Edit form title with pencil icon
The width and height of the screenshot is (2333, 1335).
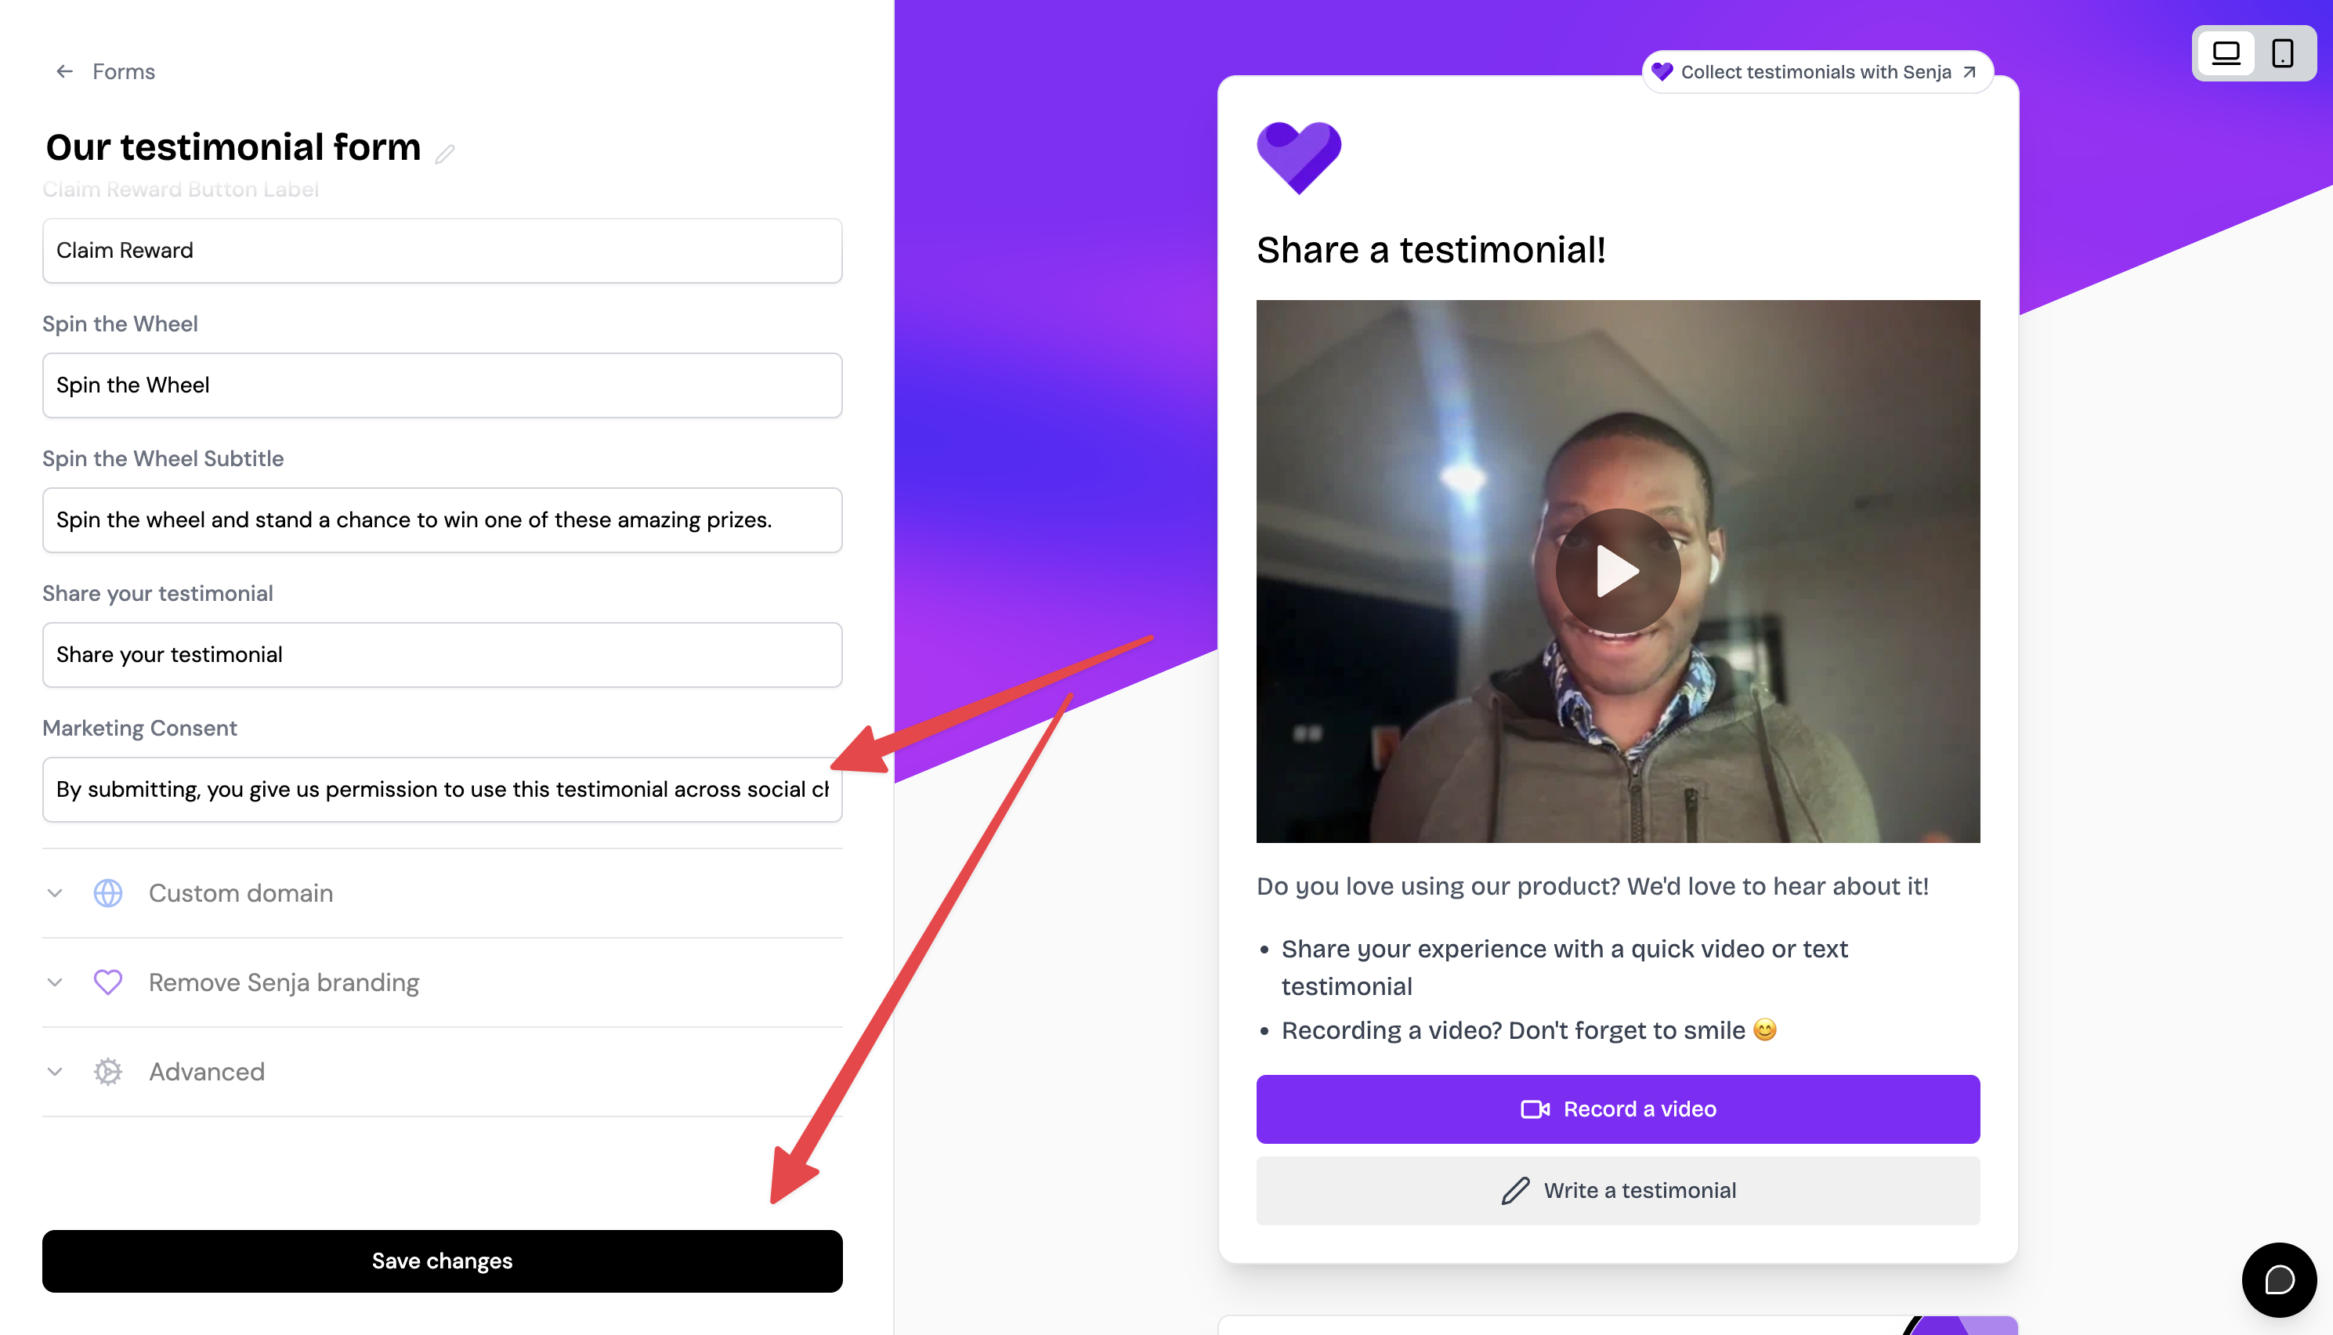tap(446, 153)
